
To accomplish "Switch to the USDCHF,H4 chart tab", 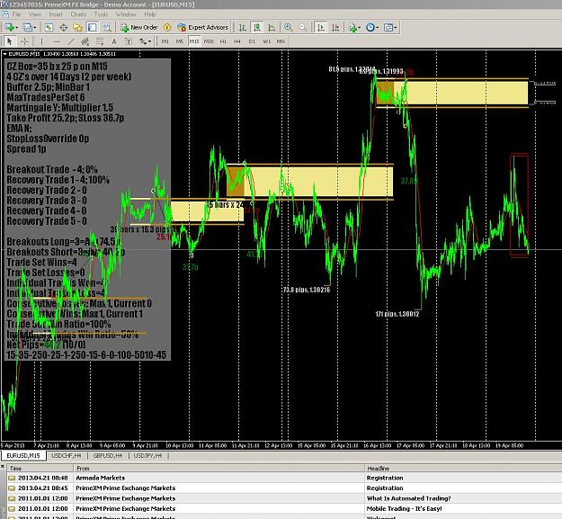I will [x=67, y=455].
